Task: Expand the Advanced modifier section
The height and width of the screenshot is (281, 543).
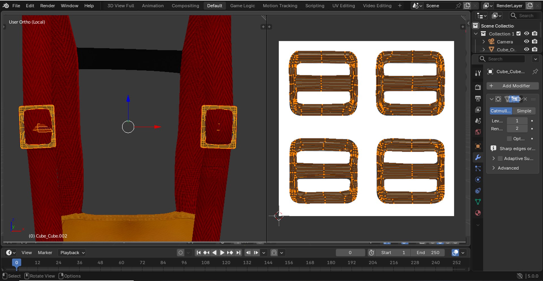Action: click(x=494, y=168)
